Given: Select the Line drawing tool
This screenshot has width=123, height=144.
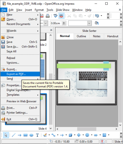Looking at the screenshot, I should (x=14, y=135).
